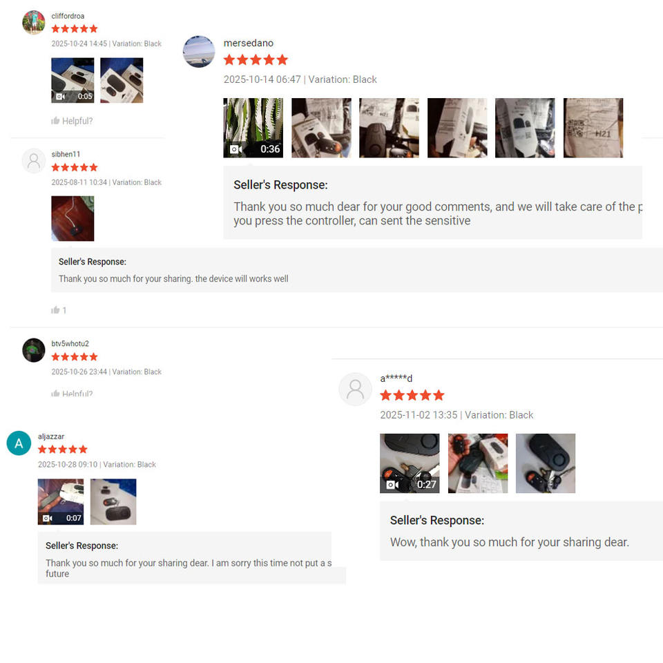This screenshot has width=663, height=663.
Task: View cliffordroa's second review photo
Action: click(122, 80)
